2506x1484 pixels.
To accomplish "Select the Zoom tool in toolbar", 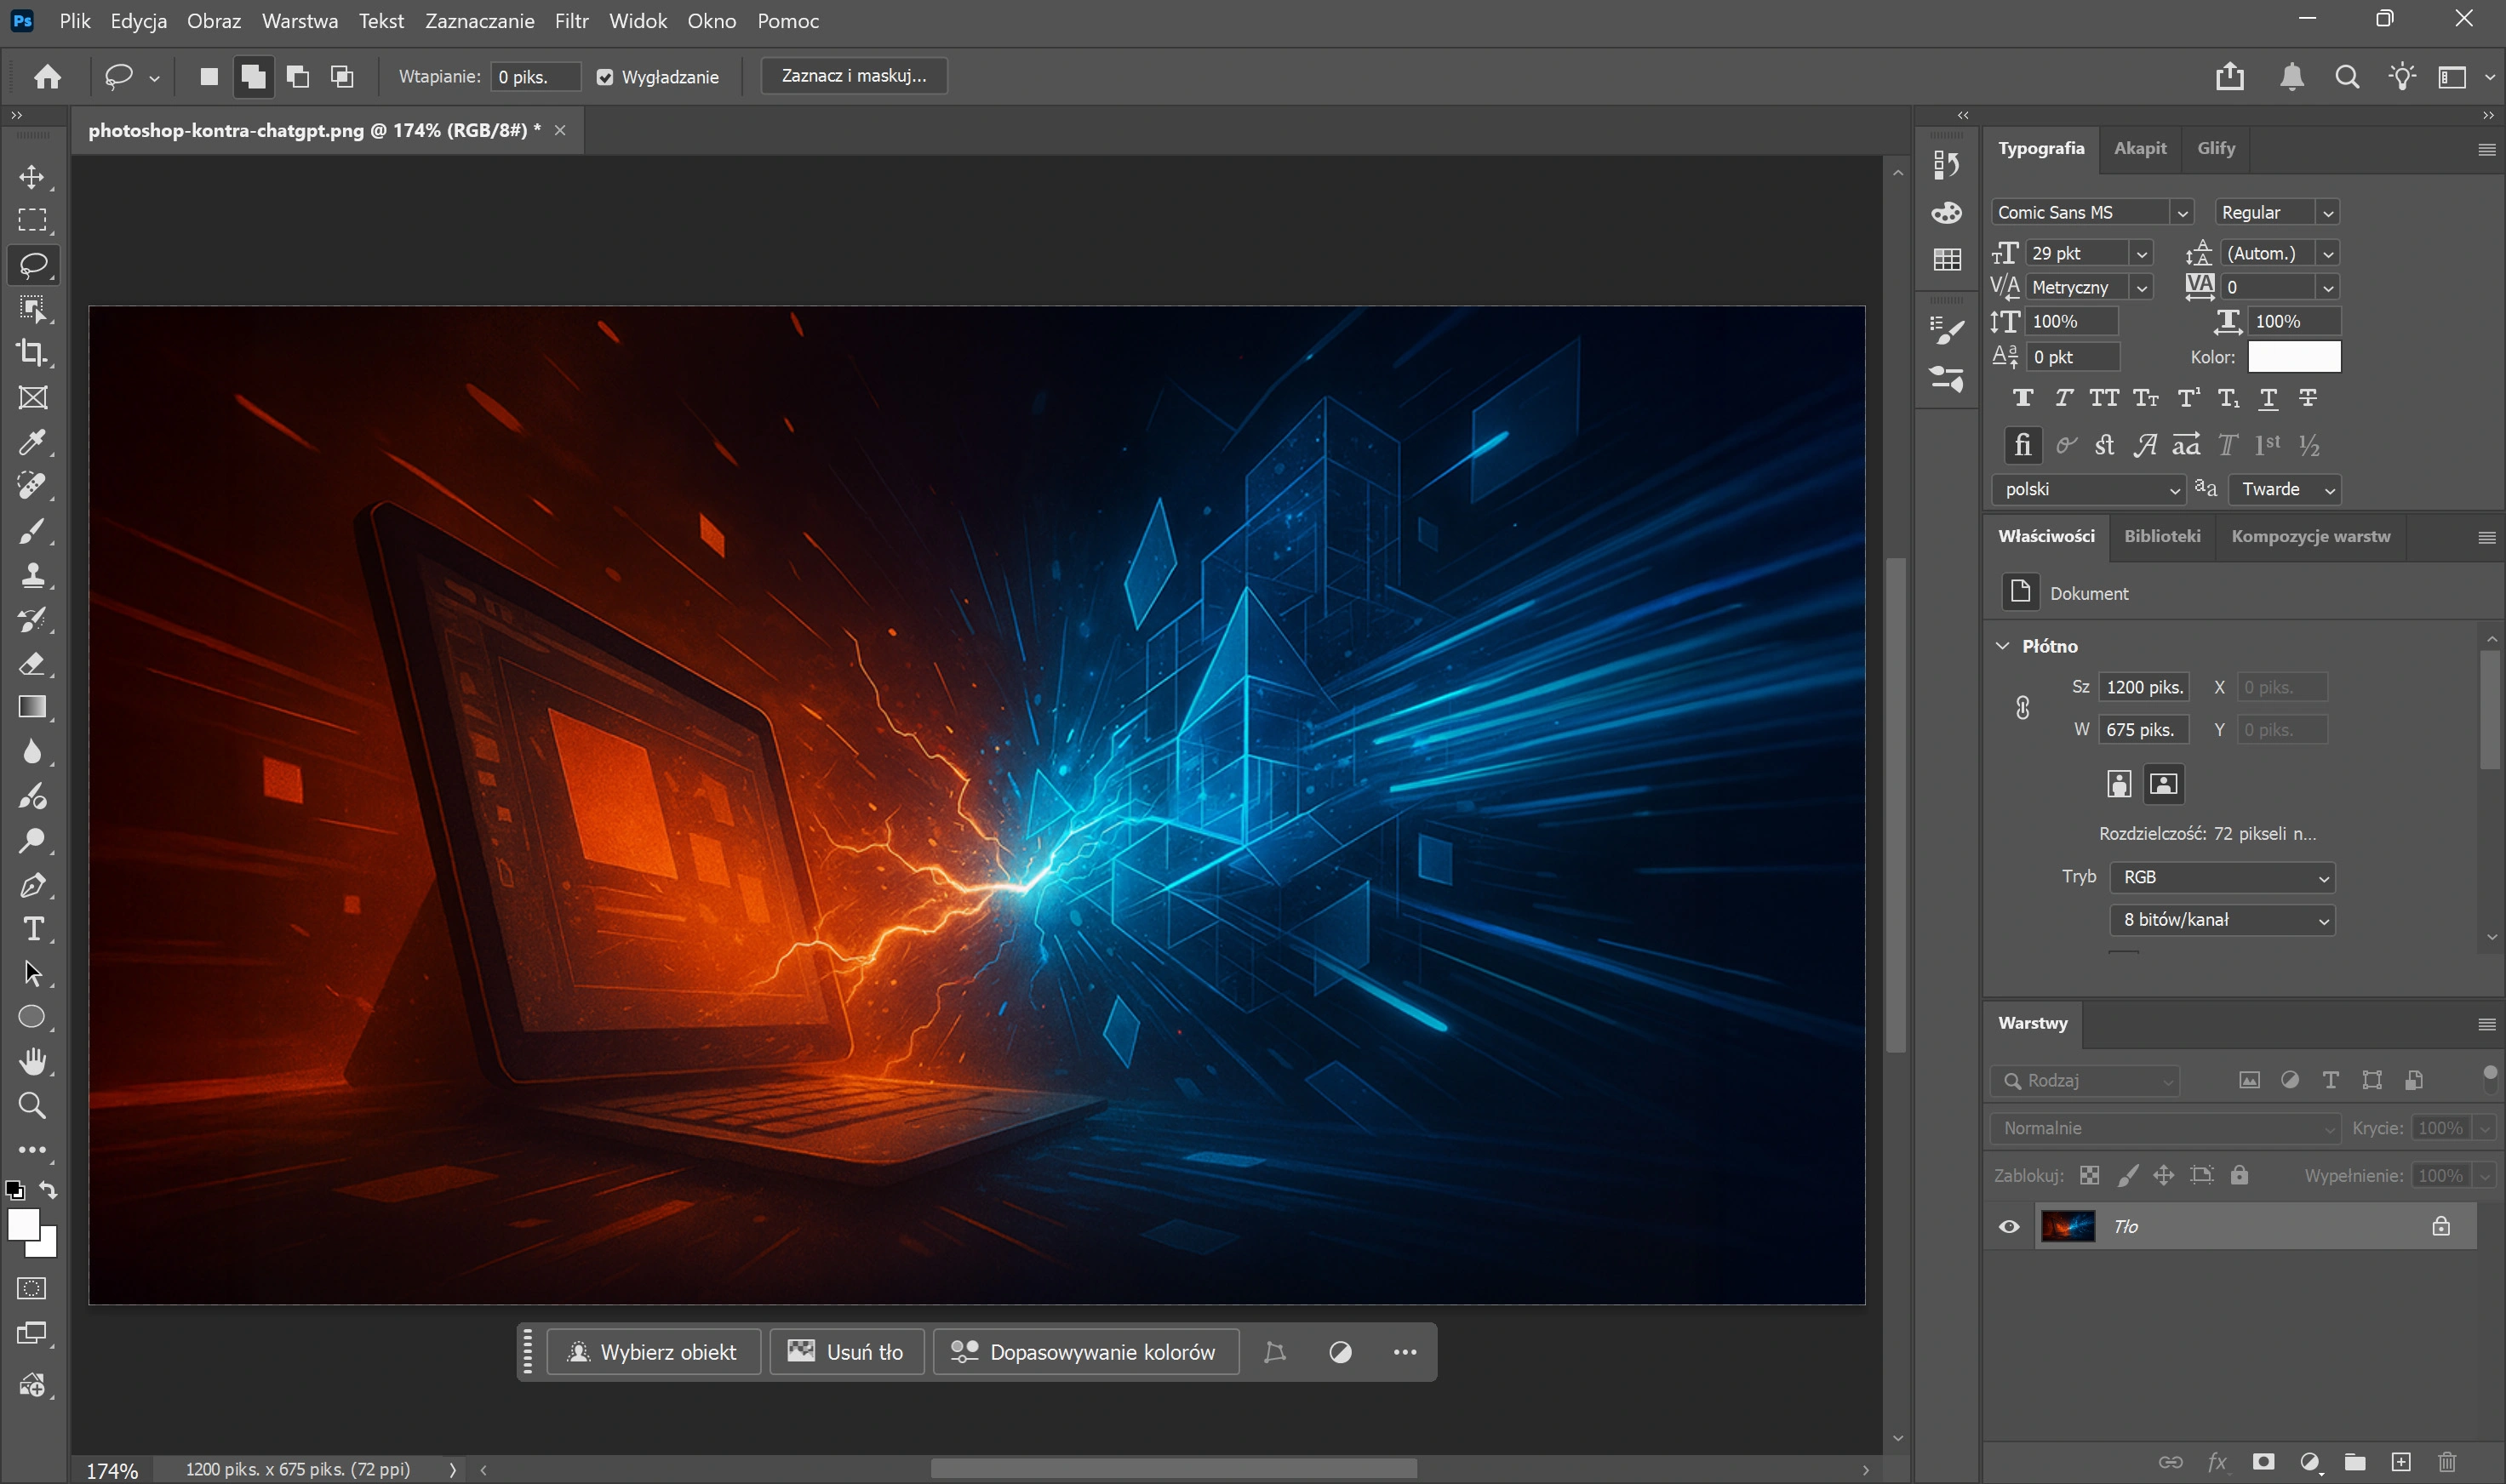I will click(x=32, y=1105).
